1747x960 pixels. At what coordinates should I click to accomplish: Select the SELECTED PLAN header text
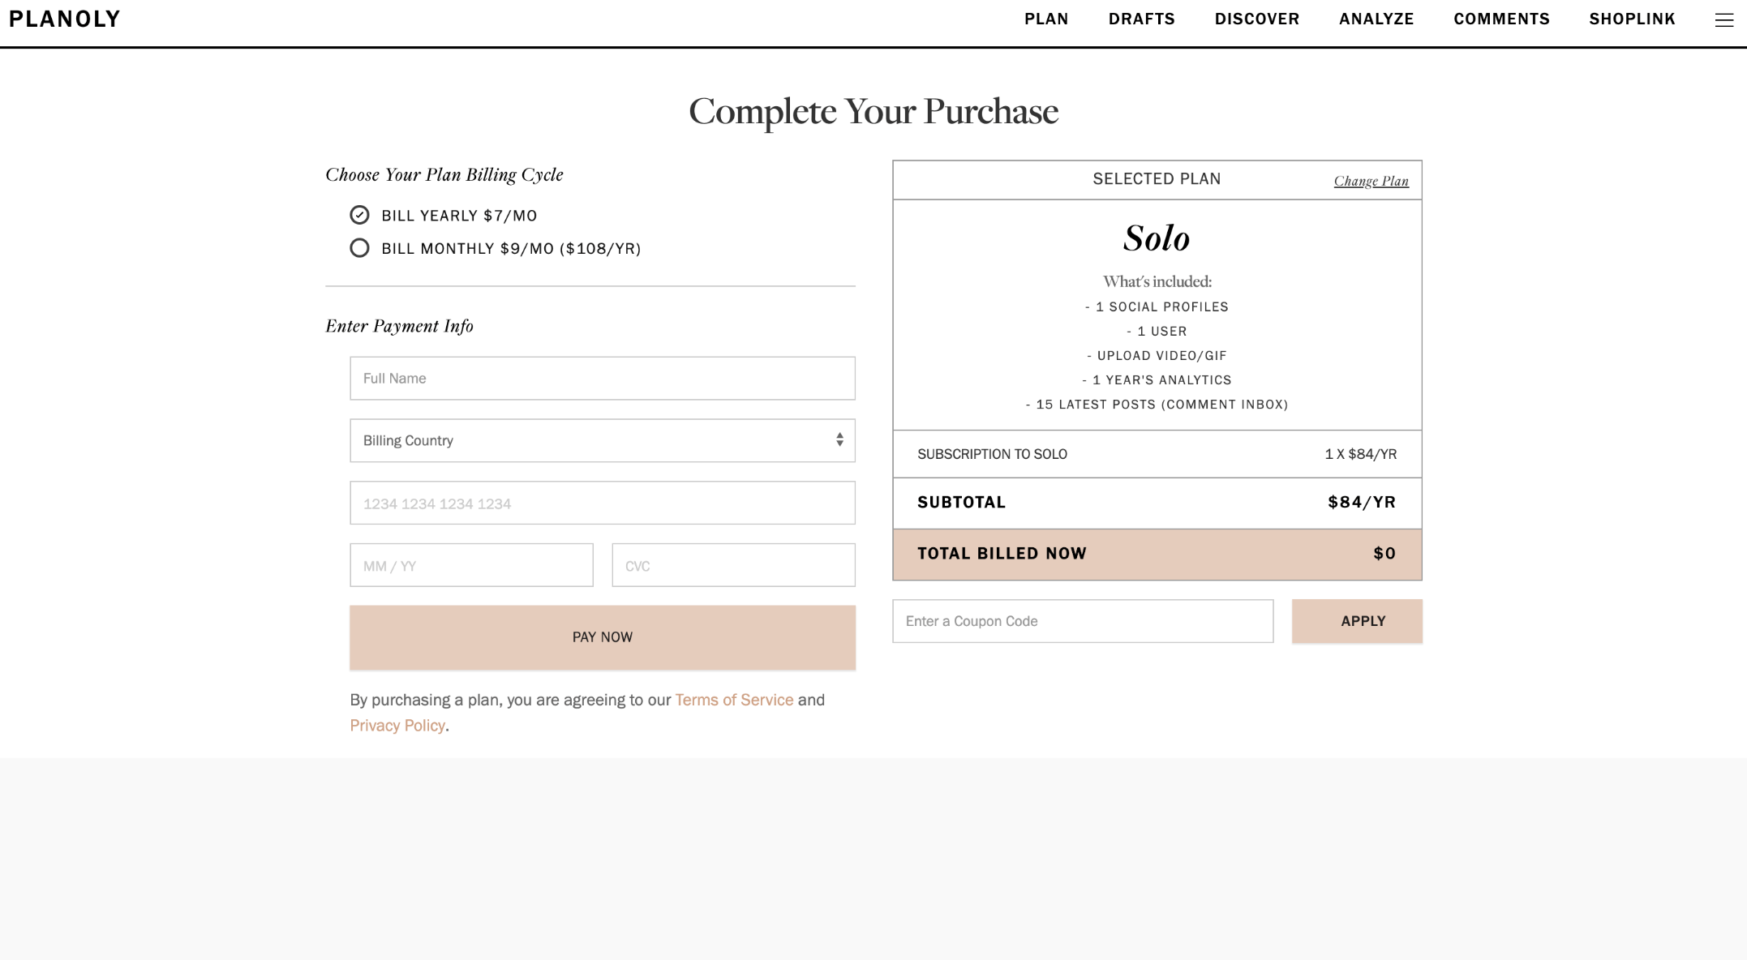pyautogui.click(x=1157, y=179)
